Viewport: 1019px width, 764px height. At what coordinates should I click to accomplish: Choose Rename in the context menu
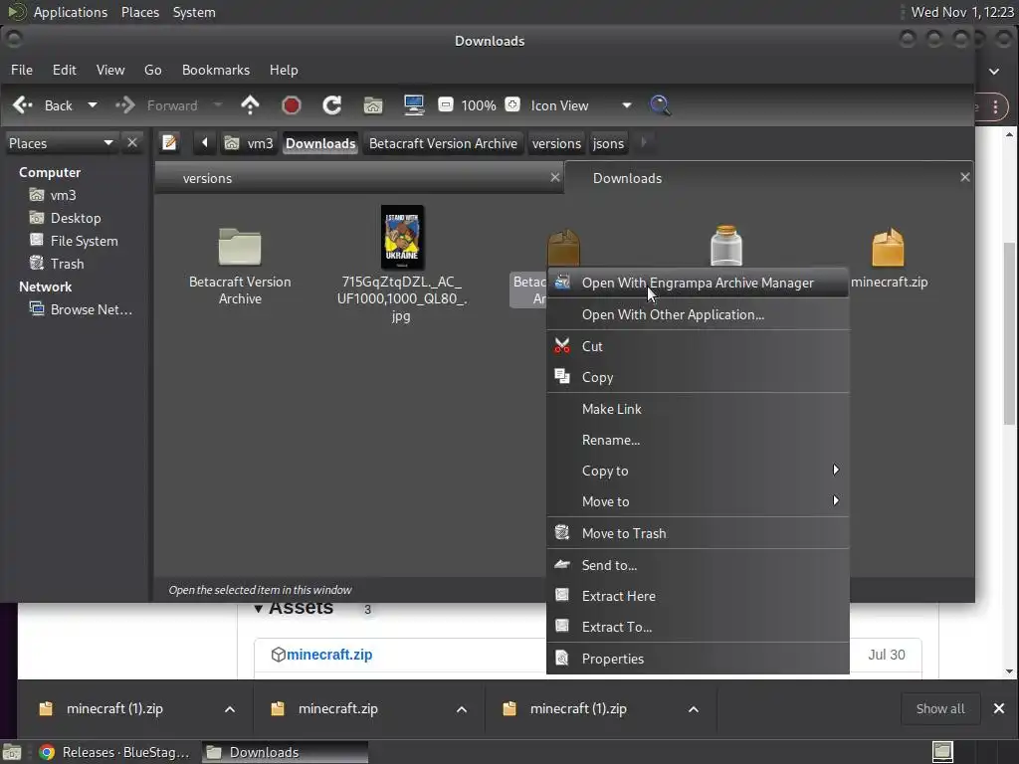(698, 440)
